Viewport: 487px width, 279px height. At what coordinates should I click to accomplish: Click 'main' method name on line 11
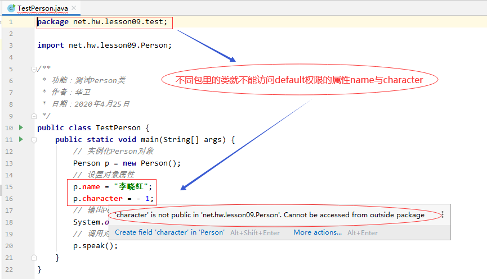[150, 140]
